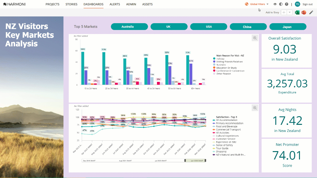Zoom into the satisfaction line chart

pos(255,108)
